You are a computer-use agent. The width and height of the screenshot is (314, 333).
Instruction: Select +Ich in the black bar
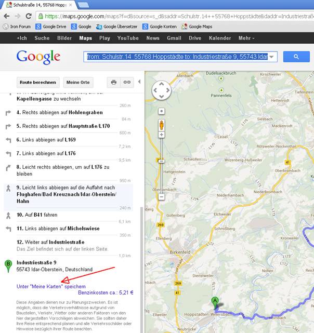22,38
